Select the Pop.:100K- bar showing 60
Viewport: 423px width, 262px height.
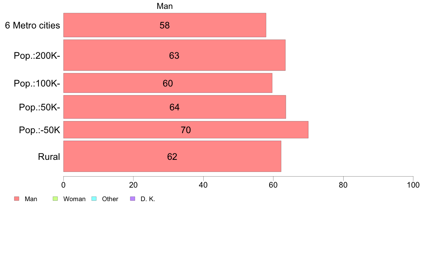168,83
